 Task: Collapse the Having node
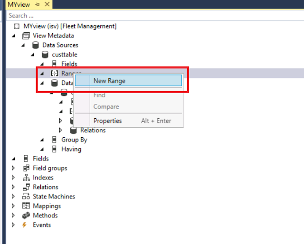pos(42,149)
